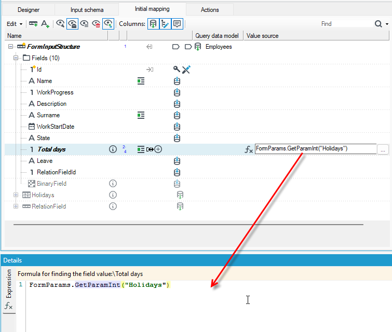
Task: Expand the Holidays node
Action: click(x=16, y=195)
